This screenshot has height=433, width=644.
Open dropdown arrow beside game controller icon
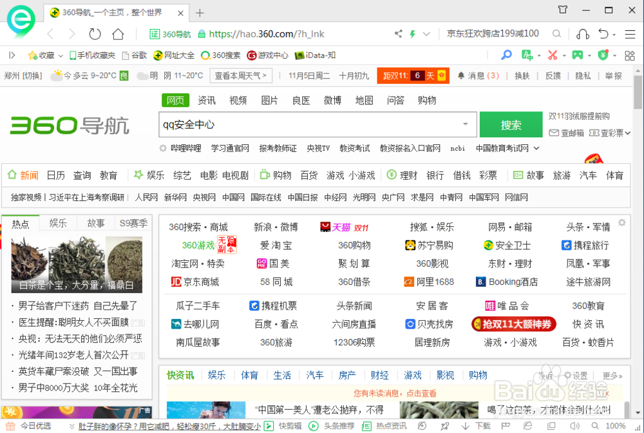(x=589, y=55)
